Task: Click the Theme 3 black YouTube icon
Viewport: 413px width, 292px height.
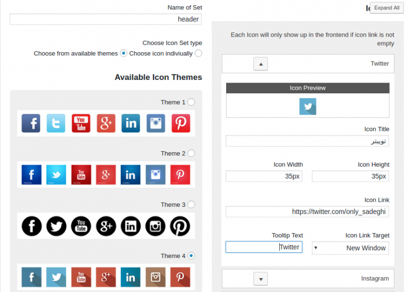Action: [81, 226]
